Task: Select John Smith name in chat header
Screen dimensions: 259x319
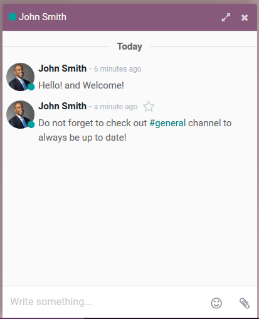Action: point(43,17)
